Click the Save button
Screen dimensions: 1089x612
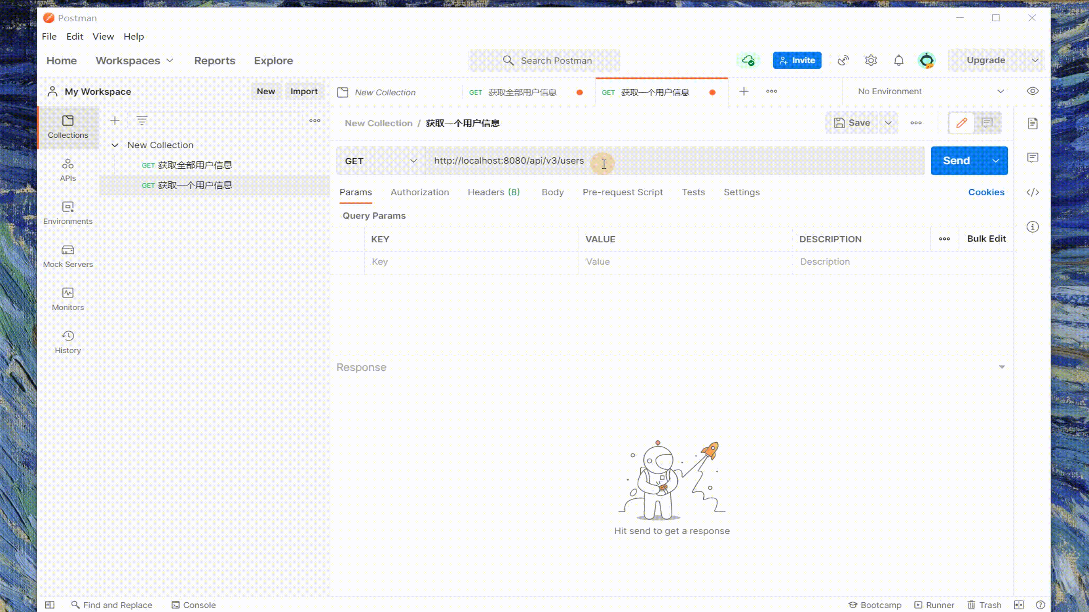(x=851, y=123)
